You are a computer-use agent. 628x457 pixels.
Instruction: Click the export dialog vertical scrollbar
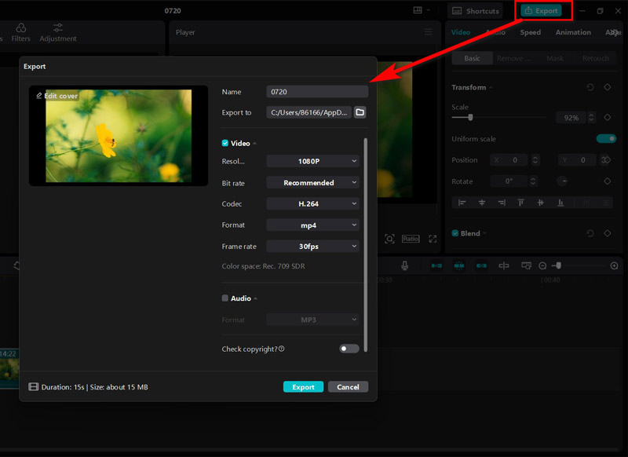pos(365,245)
